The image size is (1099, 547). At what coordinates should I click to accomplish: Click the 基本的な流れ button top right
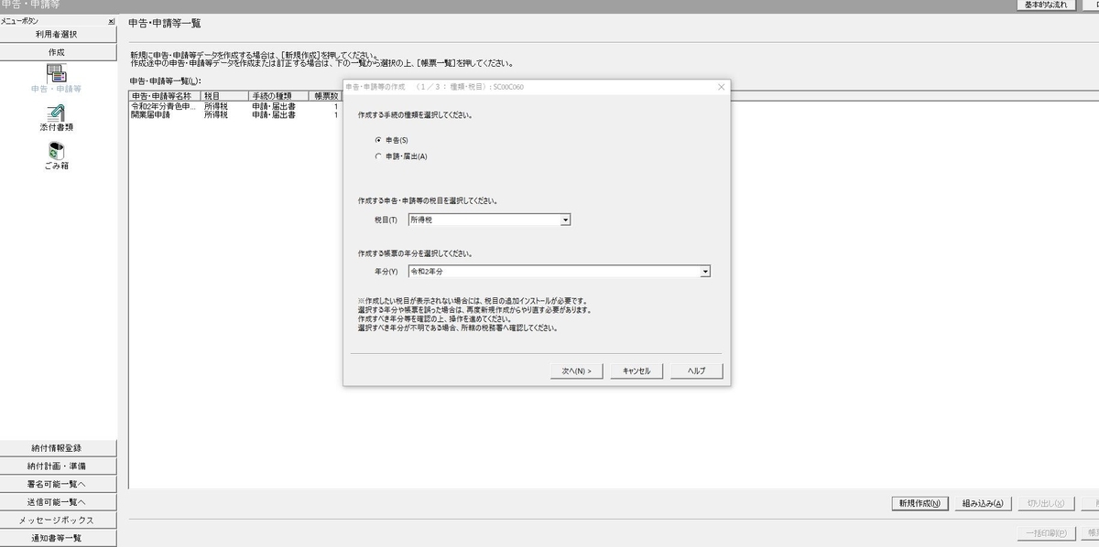click(1047, 5)
